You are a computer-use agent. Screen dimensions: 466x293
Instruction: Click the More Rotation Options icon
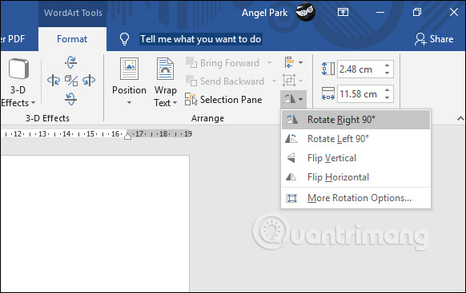(291, 198)
